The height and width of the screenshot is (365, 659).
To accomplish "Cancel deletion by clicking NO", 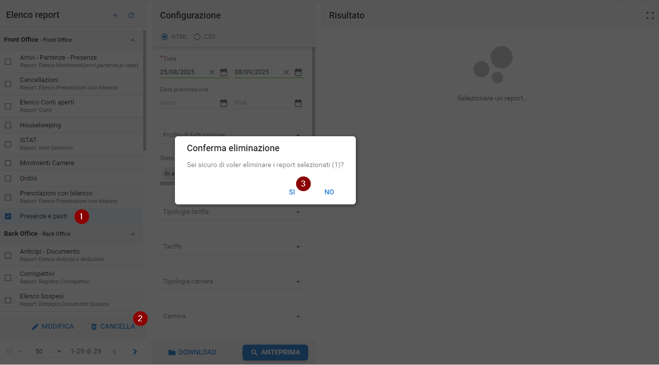I will [x=329, y=192].
